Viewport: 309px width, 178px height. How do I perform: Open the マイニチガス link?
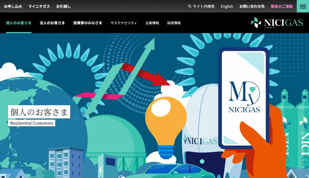pyautogui.click(x=39, y=6)
